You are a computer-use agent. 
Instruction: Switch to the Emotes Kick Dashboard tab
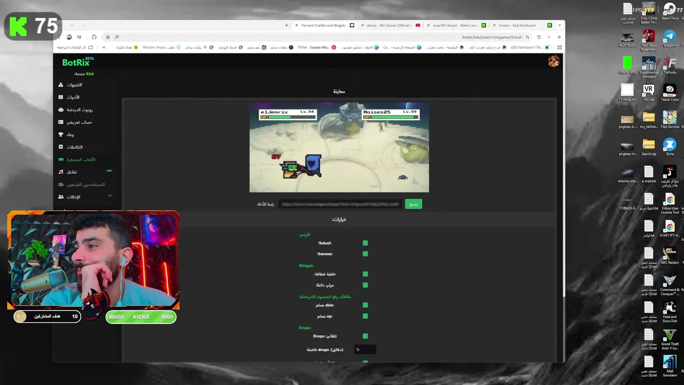tap(523, 25)
